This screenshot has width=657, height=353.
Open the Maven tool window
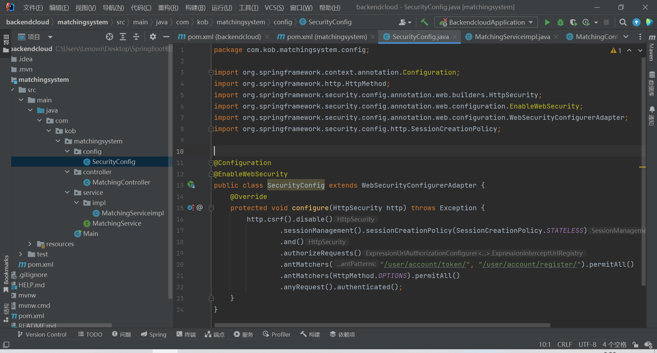[x=652, y=48]
